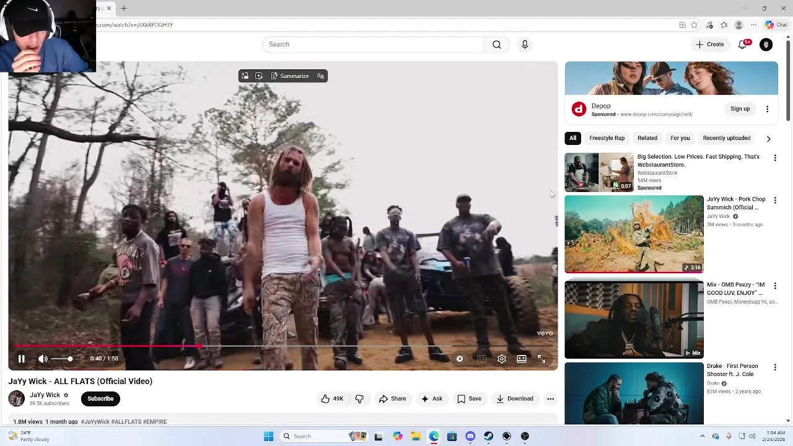Select the For you chip
The height and width of the screenshot is (446, 793).
[680, 138]
